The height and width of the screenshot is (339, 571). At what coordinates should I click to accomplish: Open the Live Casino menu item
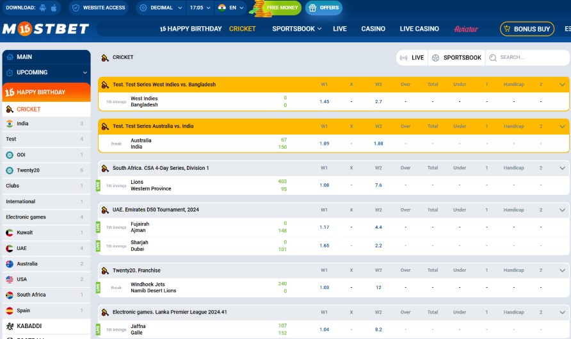tap(419, 29)
